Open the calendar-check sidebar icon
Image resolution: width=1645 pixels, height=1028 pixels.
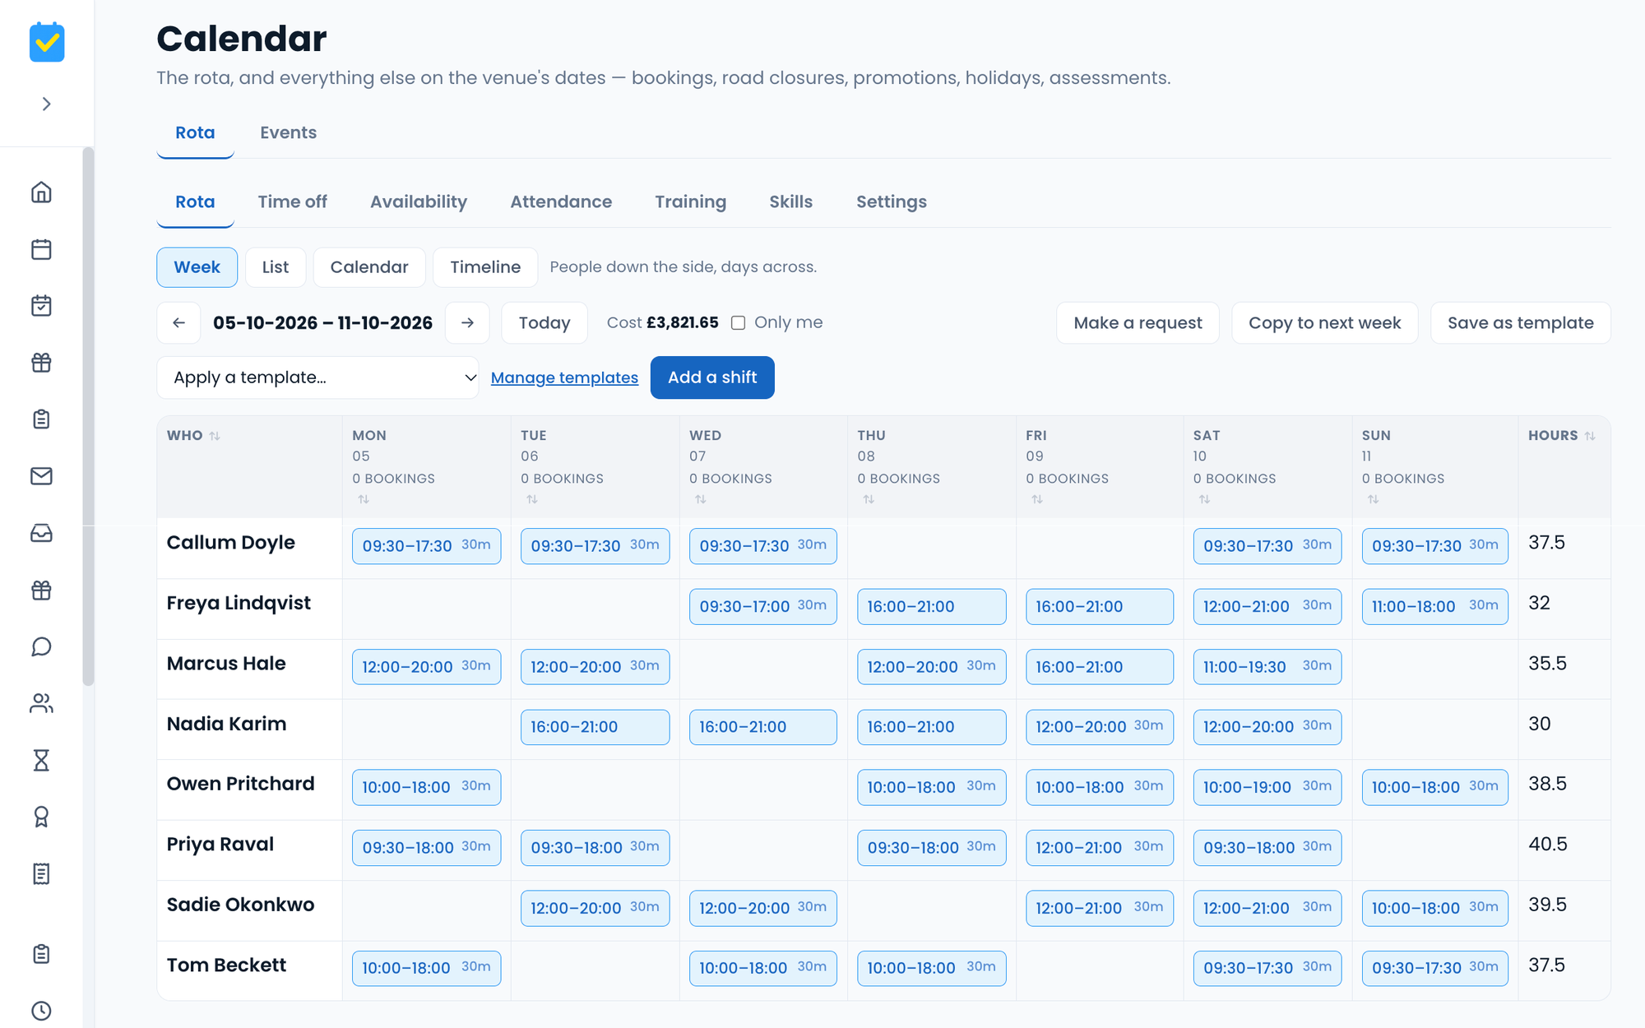41,306
